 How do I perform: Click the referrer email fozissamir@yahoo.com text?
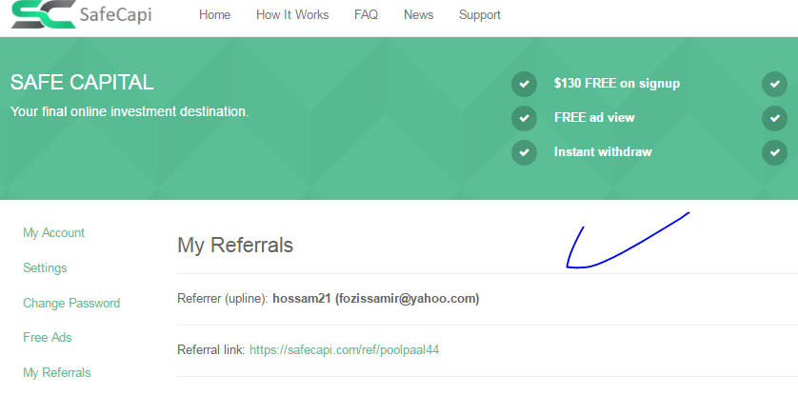coord(408,299)
